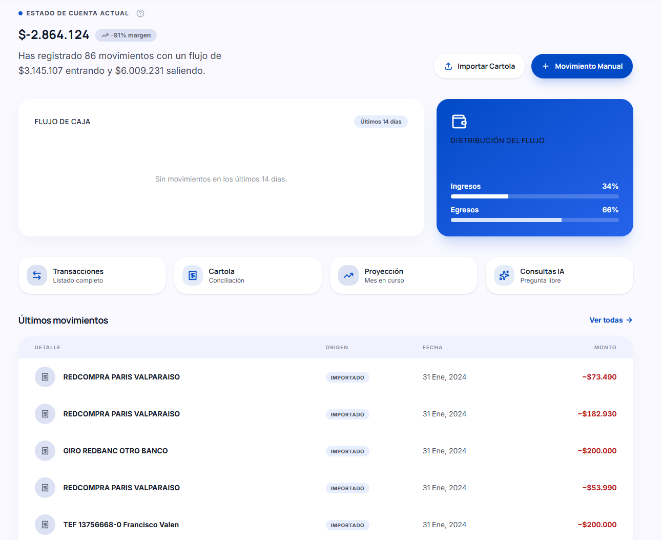Go to Cartola Conciliación card

[248, 275]
